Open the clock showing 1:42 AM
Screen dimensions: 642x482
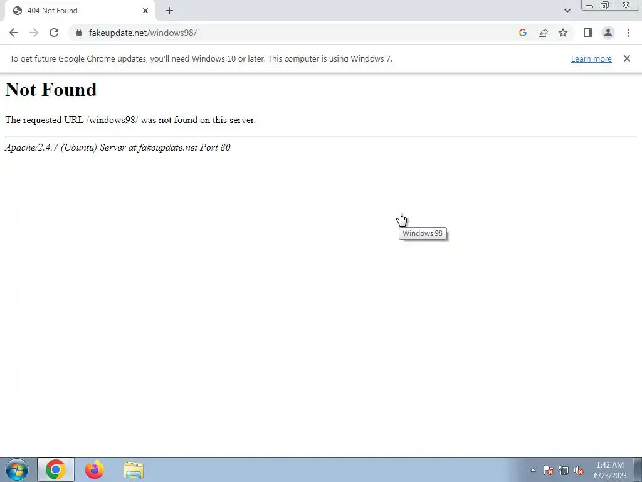(610, 470)
